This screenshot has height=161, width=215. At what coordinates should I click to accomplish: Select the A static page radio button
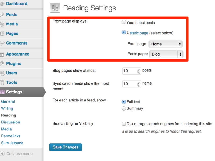(x=124, y=32)
